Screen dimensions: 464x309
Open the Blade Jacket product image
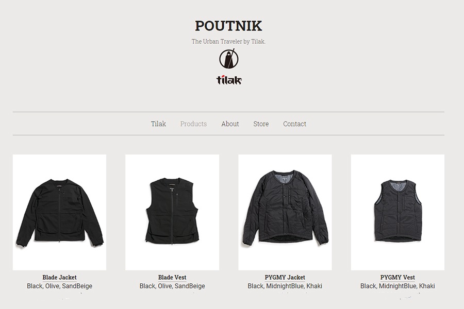[59, 212]
